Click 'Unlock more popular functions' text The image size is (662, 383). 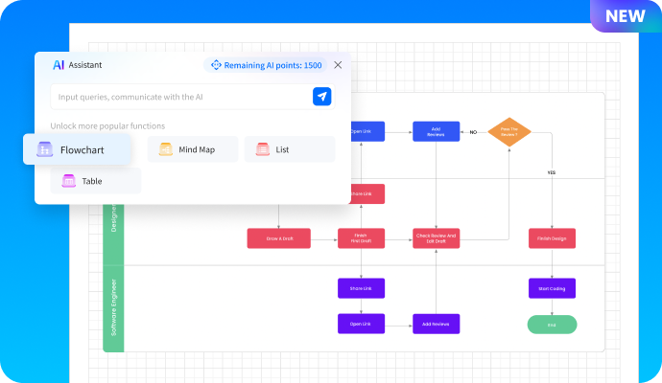pos(107,126)
